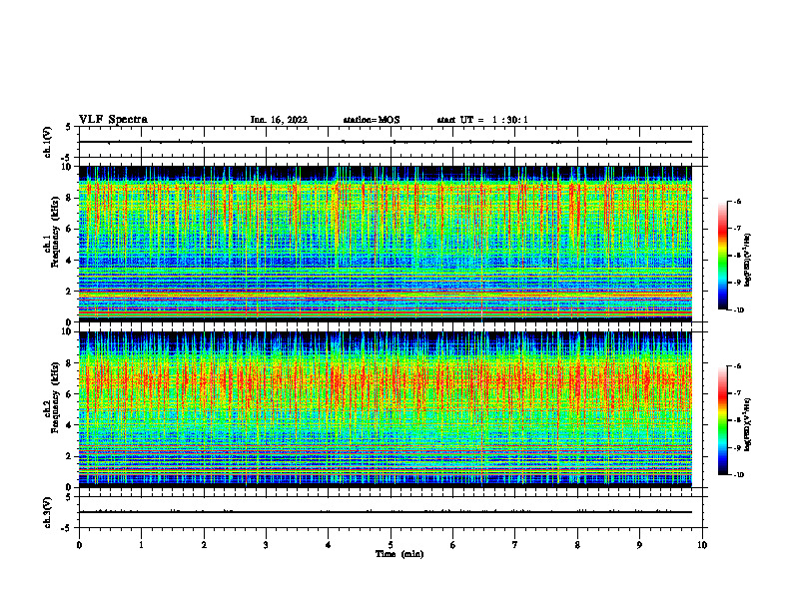Click time axis tick label '9'
The height and width of the screenshot is (611, 791).
point(639,545)
